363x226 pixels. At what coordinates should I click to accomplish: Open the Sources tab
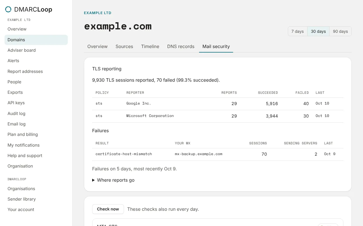pos(124,47)
